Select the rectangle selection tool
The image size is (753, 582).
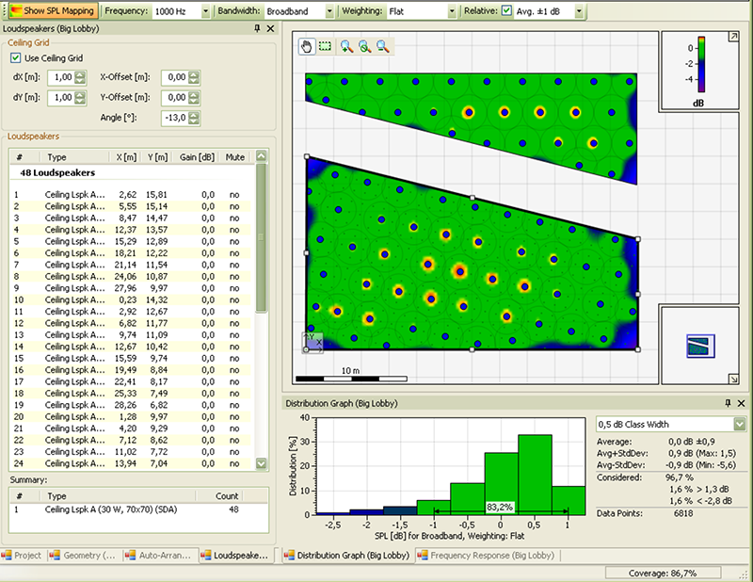coord(325,47)
